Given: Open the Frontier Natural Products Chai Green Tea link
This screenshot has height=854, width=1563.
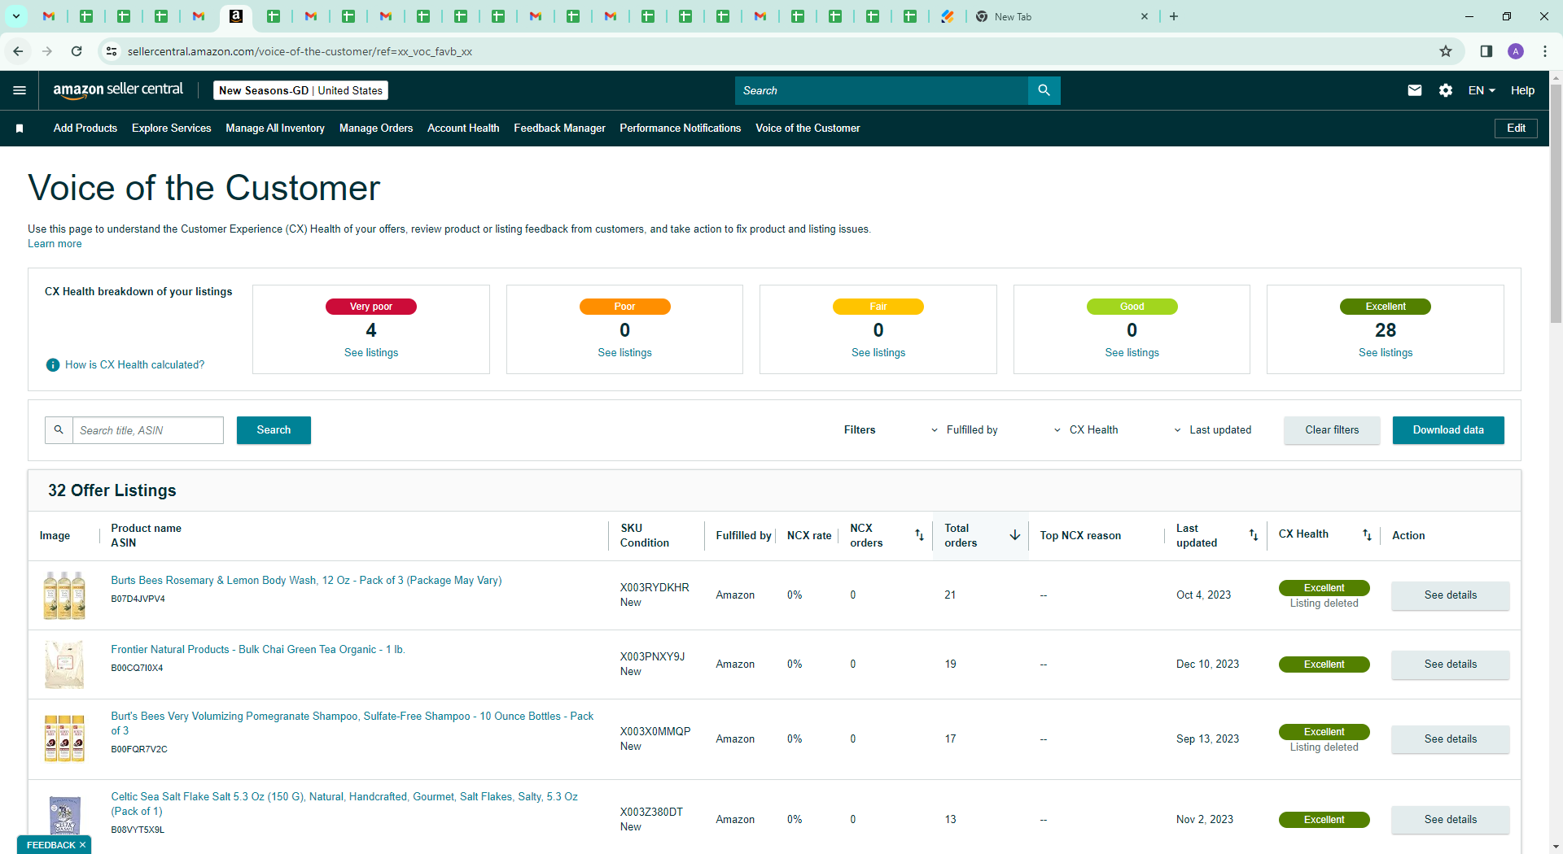Looking at the screenshot, I should click(x=258, y=650).
